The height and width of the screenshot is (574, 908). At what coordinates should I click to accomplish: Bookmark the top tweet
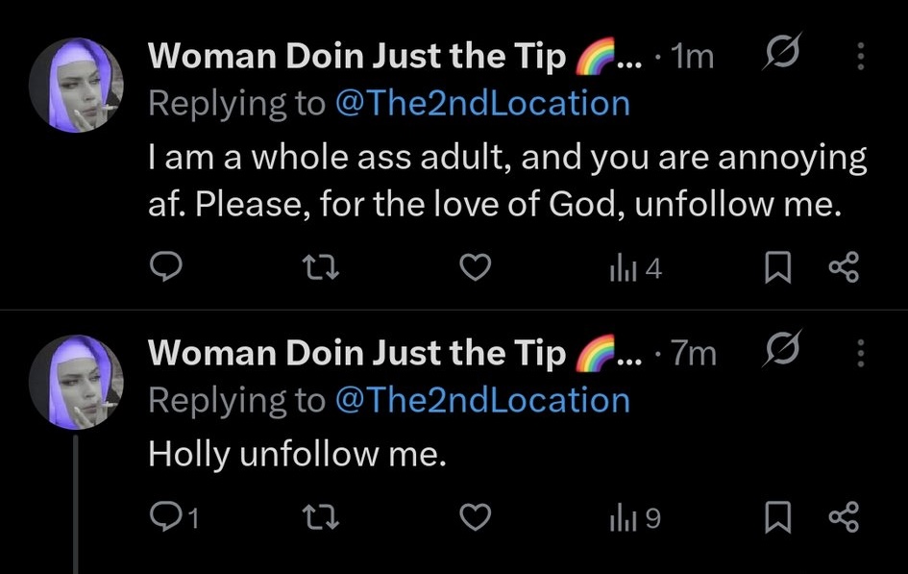click(x=778, y=268)
